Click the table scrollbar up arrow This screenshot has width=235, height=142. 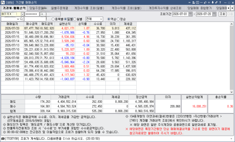(232, 24)
